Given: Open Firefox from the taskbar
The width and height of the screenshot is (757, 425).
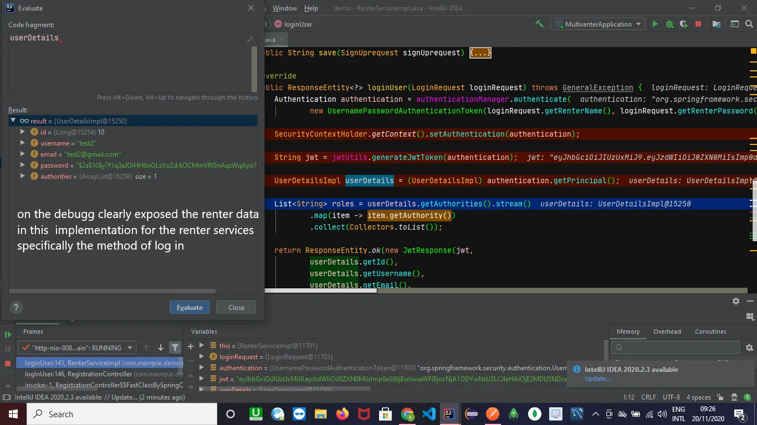Looking at the screenshot, I should (342, 414).
